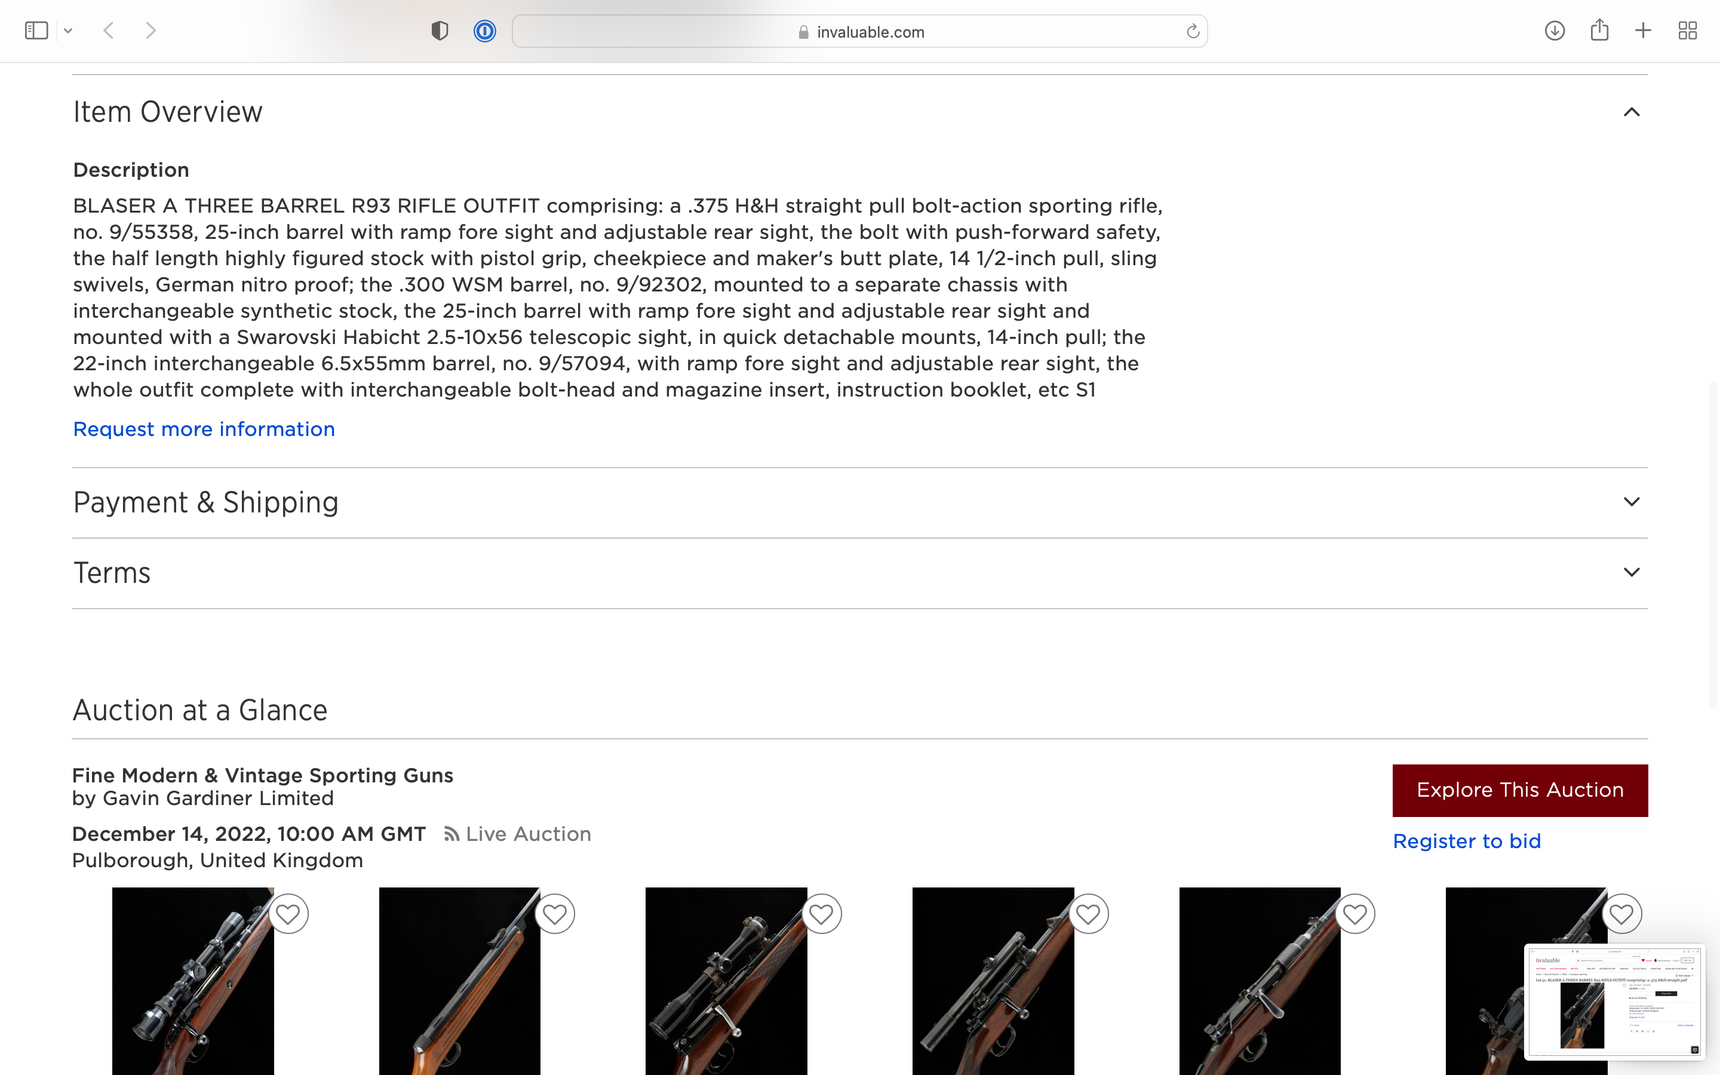Viewport: 1720px width, 1075px height.
Task: Favorite the first rifle lot with heart
Action: click(x=288, y=914)
